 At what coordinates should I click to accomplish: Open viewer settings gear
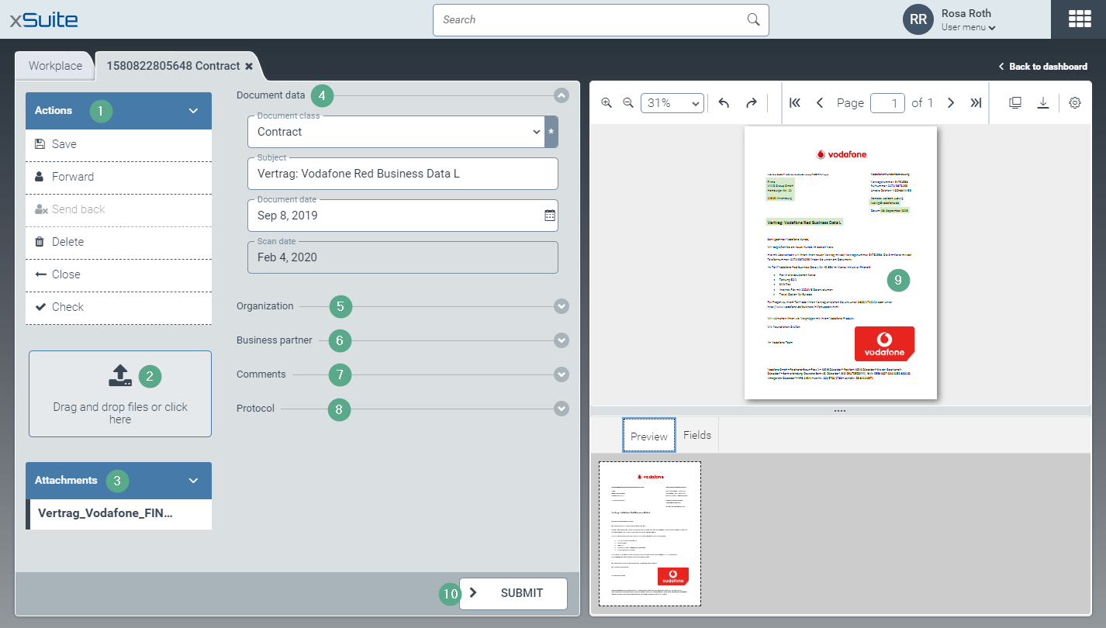[1075, 103]
